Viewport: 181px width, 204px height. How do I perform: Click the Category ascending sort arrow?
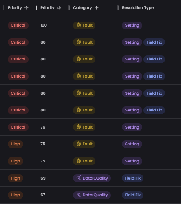tap(97, 8)
